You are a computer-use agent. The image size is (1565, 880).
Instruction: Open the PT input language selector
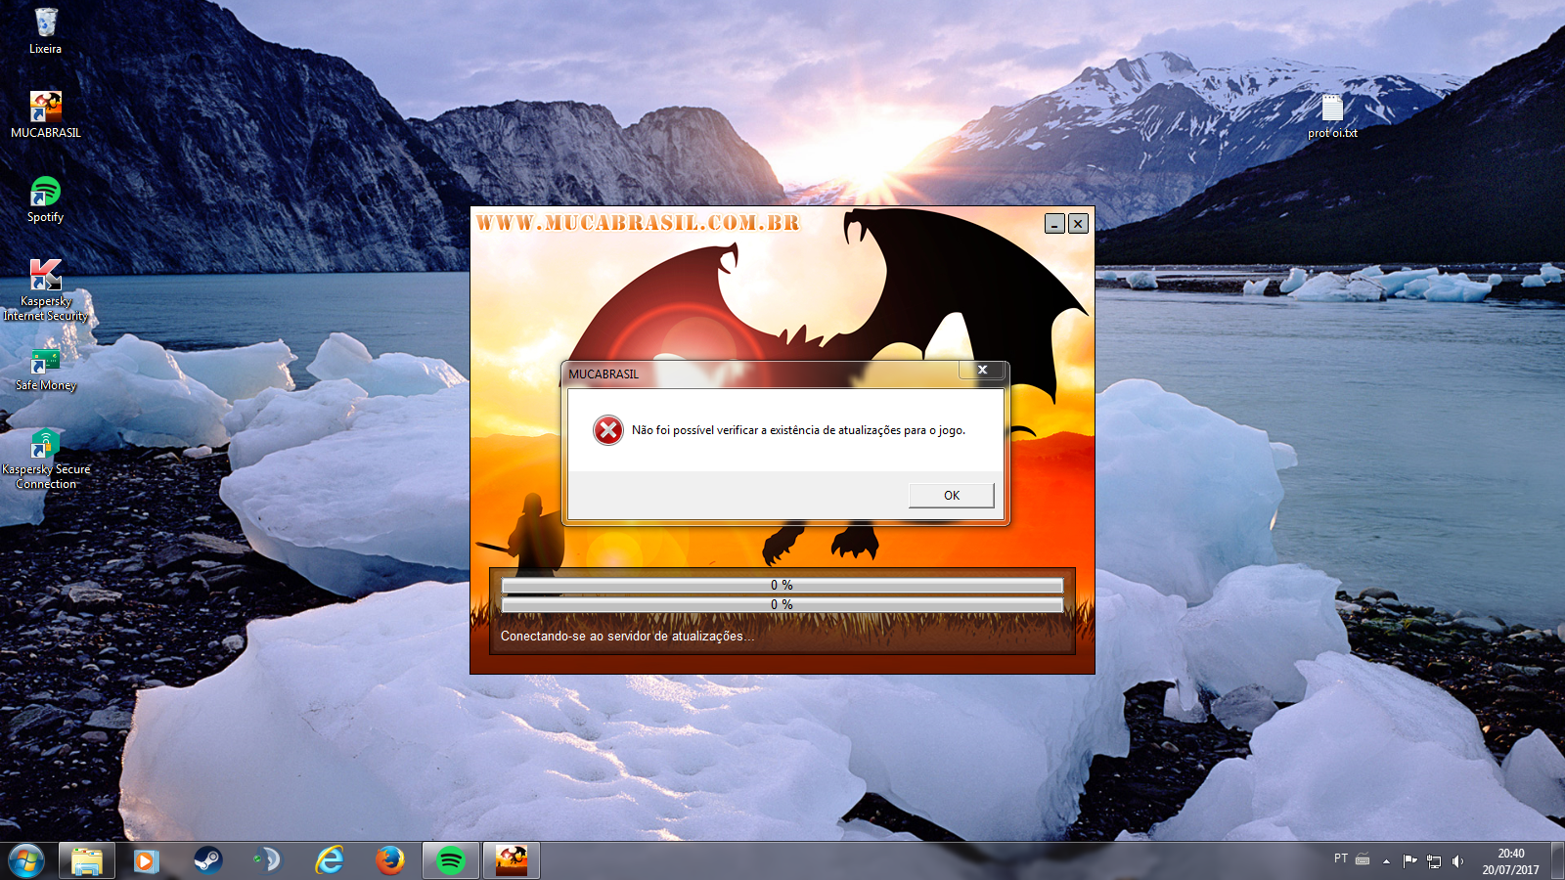click(x=1340, y=858)
